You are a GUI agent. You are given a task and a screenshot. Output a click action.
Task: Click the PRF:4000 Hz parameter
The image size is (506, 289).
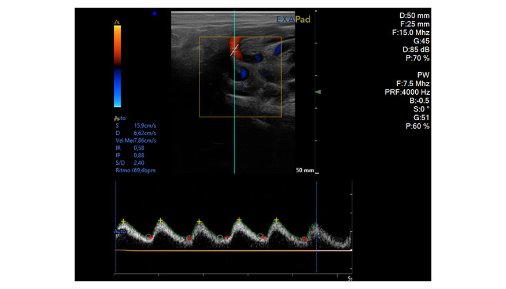click(407, 92)
